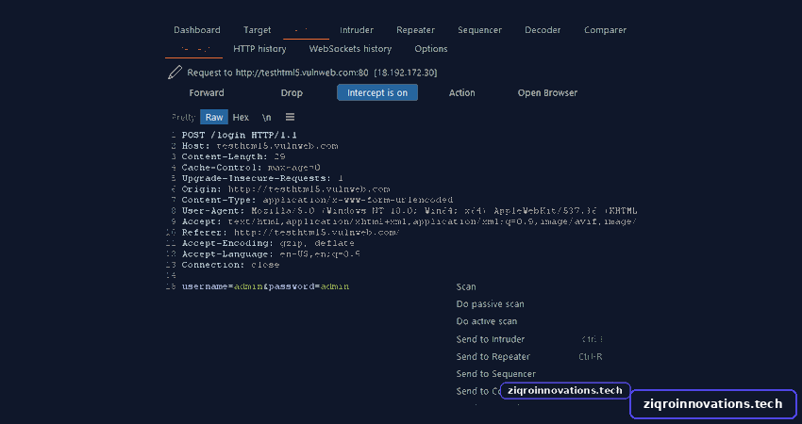Drop the intercepted request
This screenshot has height=424, width=802.
point(292,93)
